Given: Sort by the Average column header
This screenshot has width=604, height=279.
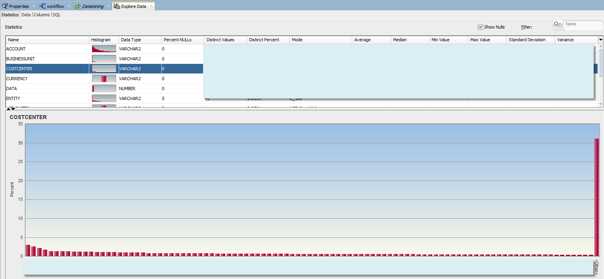Looking at the screenshot, I should tap(371, 40).
